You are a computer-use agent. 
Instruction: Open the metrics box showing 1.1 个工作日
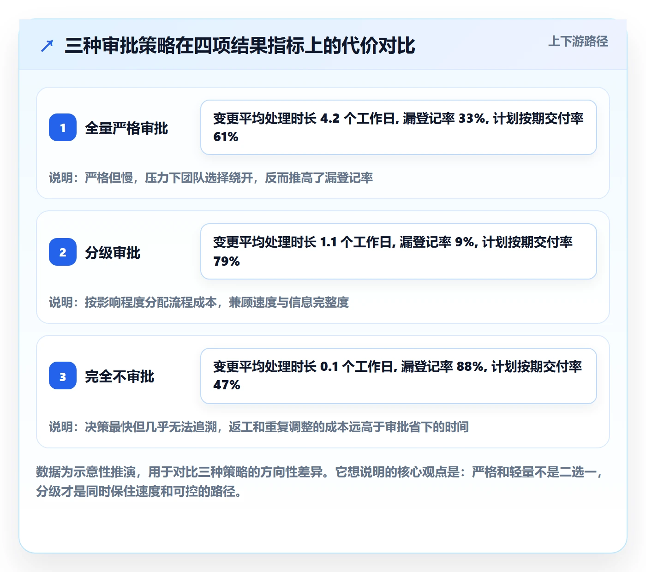(x=399, y=251)
